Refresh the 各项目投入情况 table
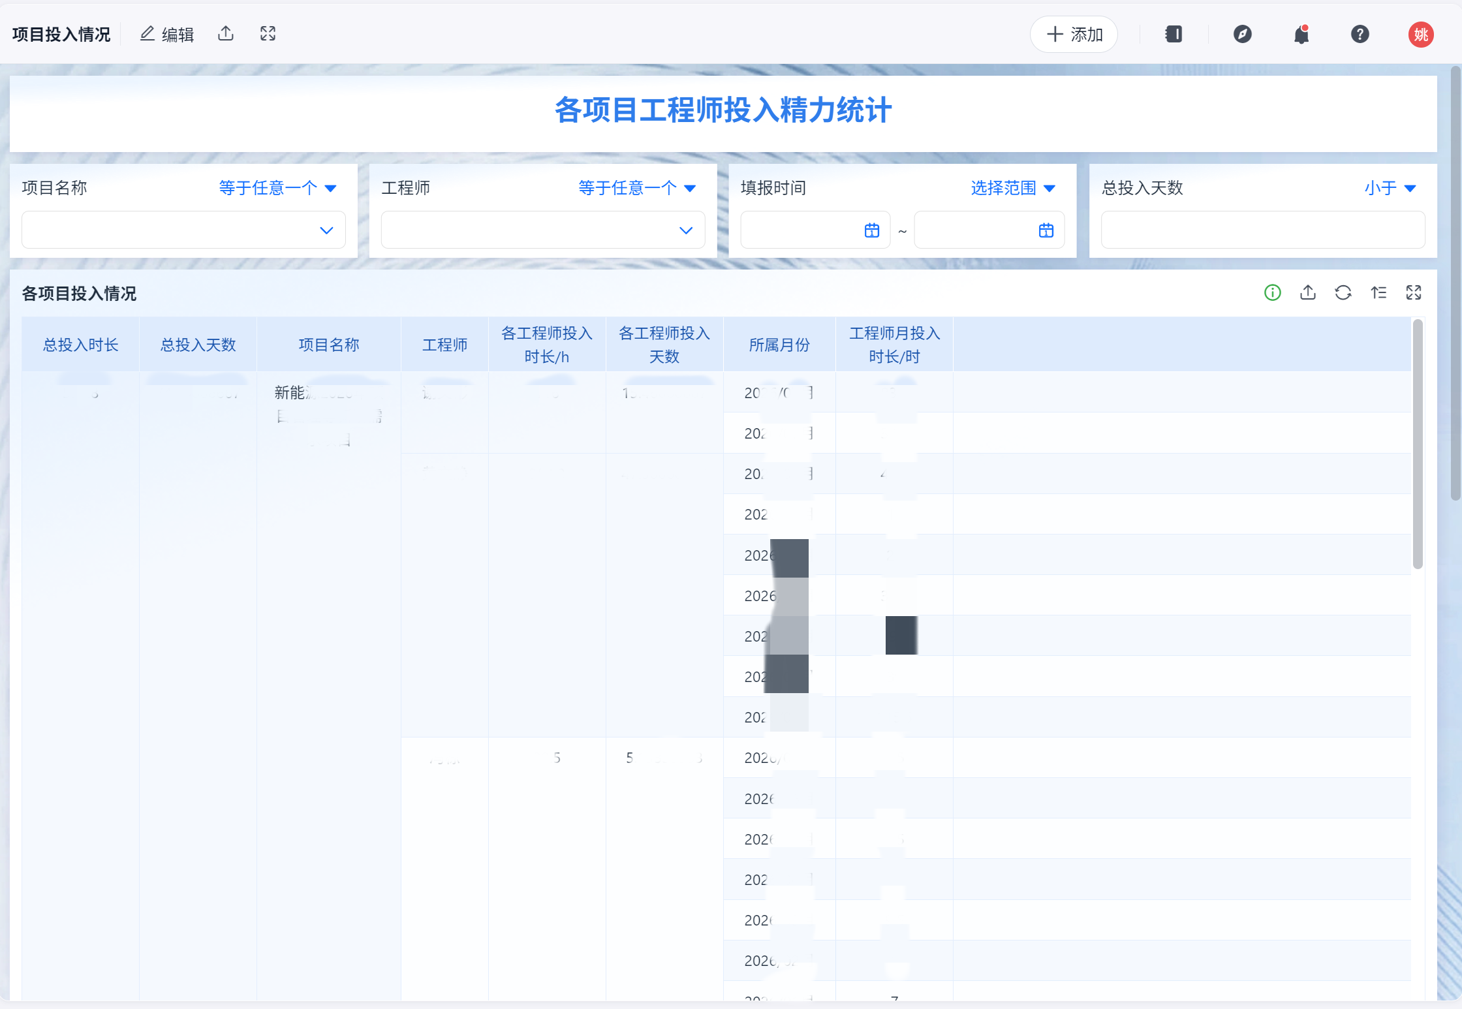This screenshot has height=1009, width=1462. pos(1343,292)
